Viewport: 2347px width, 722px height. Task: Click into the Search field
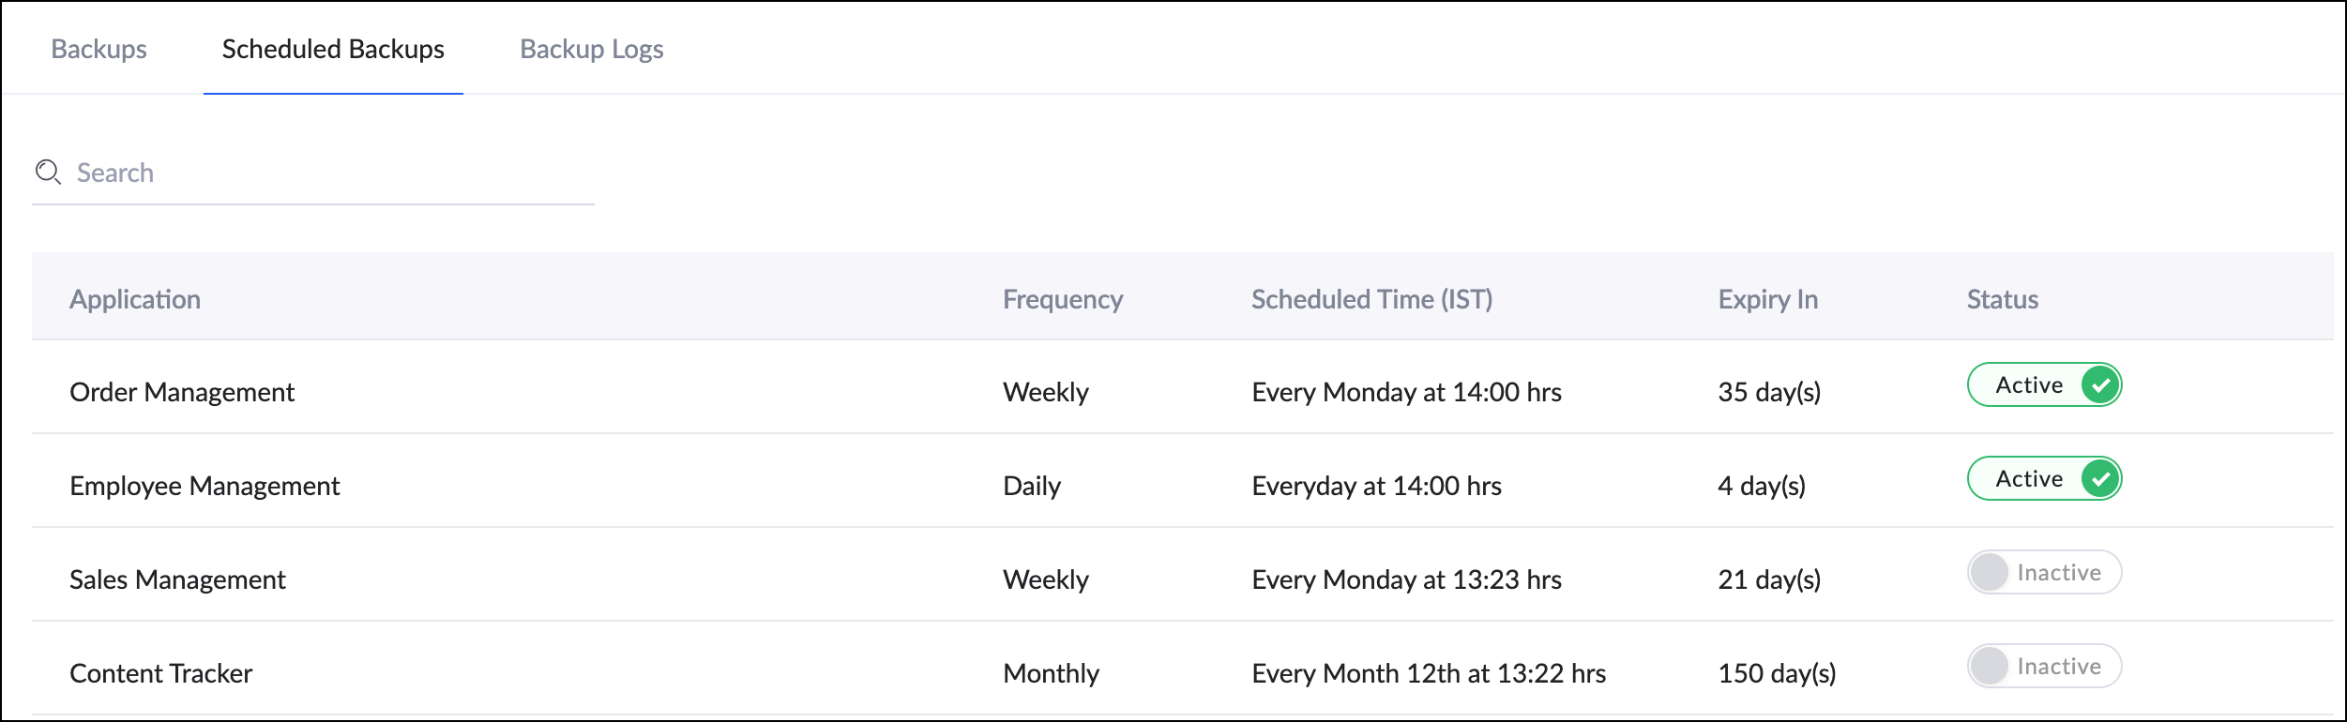point(328,173)
